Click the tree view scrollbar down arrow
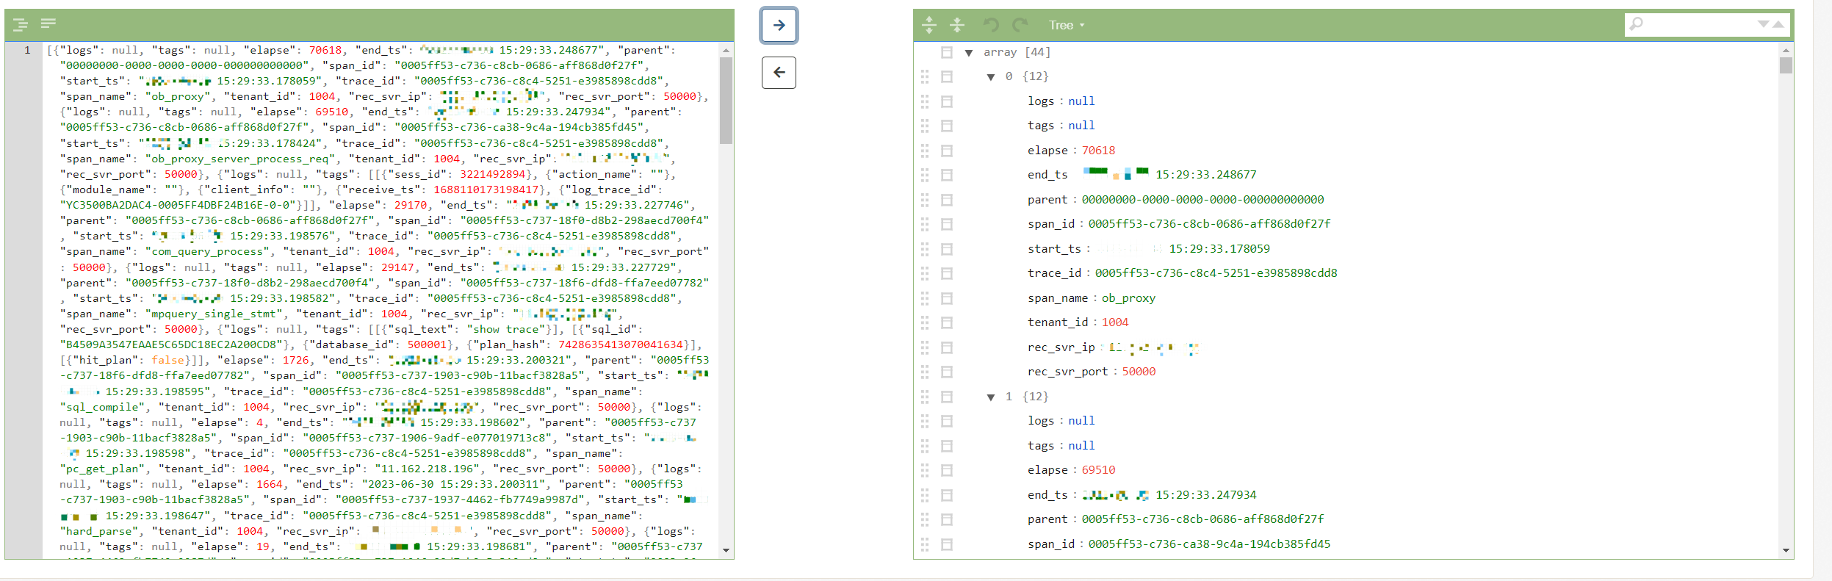The width and height of the screenshot is (1832, 581). coord(1786,551)
